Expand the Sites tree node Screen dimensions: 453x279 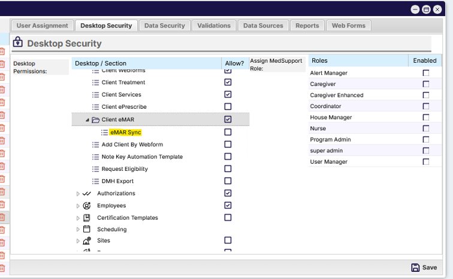coord(78,241)
